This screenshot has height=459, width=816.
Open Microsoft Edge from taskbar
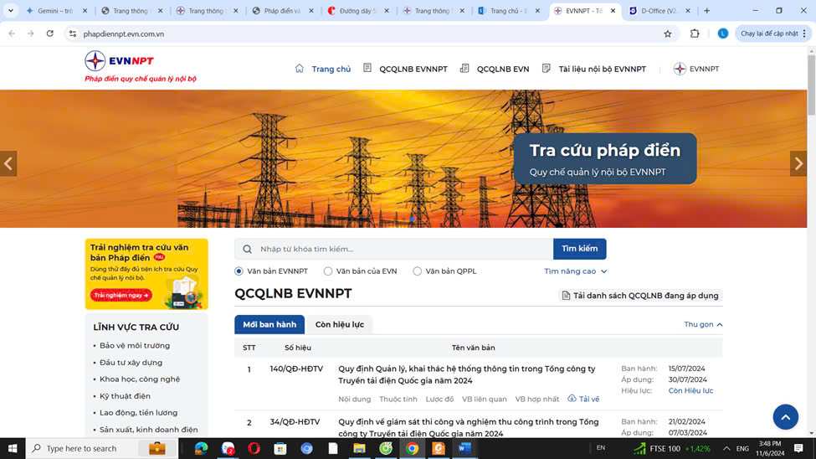pos(201,448)
